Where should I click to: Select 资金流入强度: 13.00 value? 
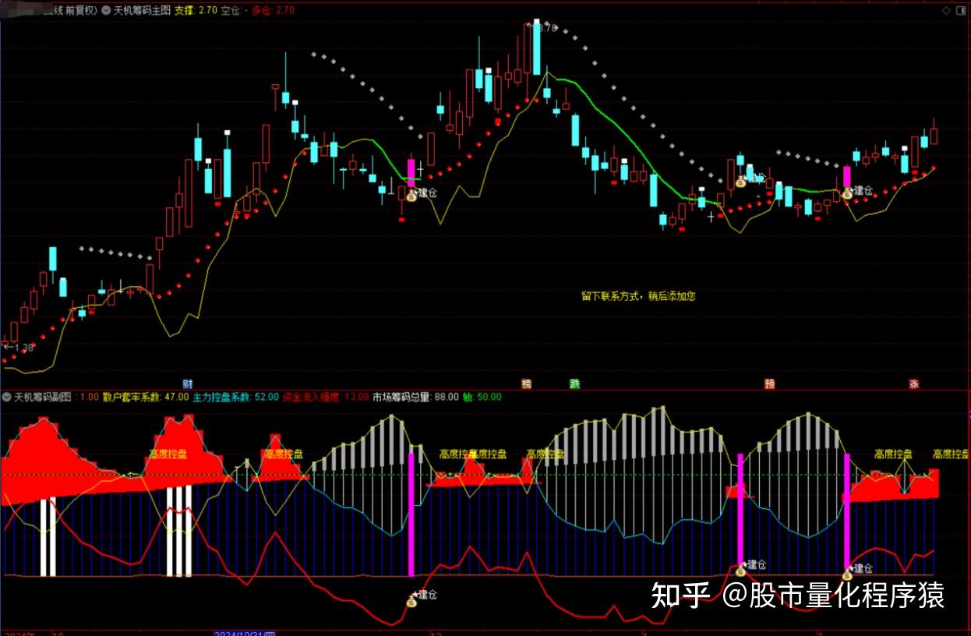tap(325, 397)
